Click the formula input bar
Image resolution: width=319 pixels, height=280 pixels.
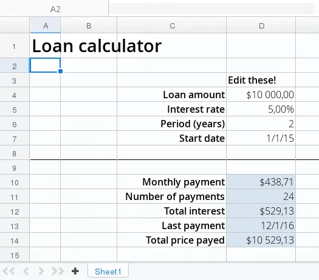tap(211, 8)
